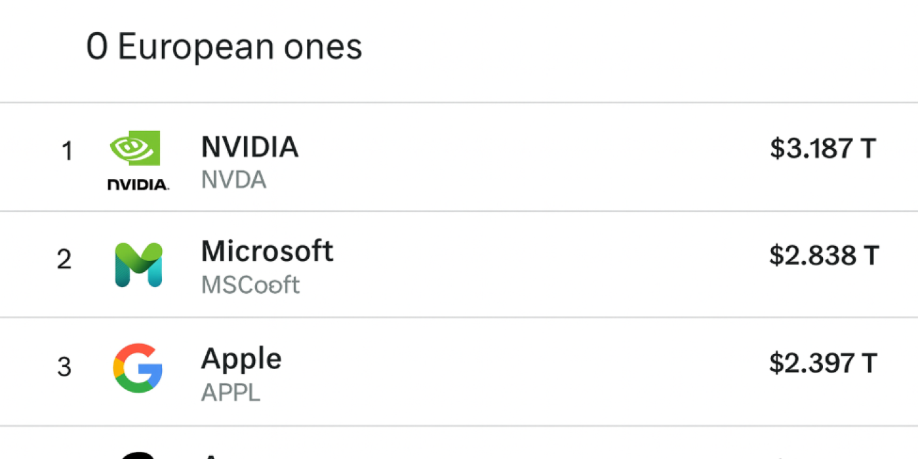Select the NVDA ticker symbol
The width and height of the screenshot is (918, 459).
(x=233, y=180)
